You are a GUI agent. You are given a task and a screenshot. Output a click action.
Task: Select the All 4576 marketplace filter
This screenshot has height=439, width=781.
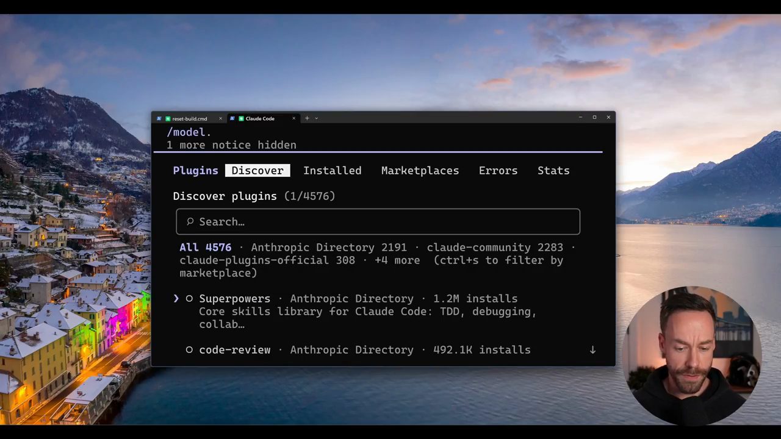coord(206,248)
